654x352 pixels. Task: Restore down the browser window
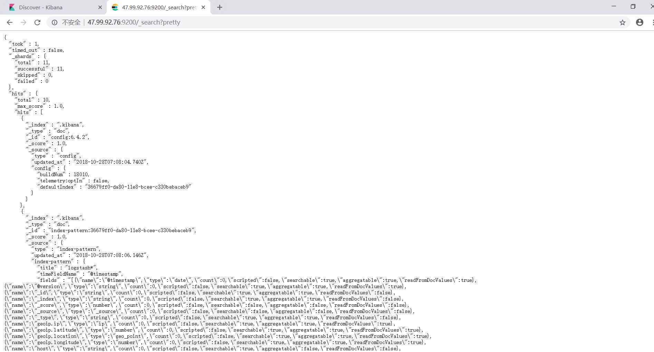[x=633, y=6]
